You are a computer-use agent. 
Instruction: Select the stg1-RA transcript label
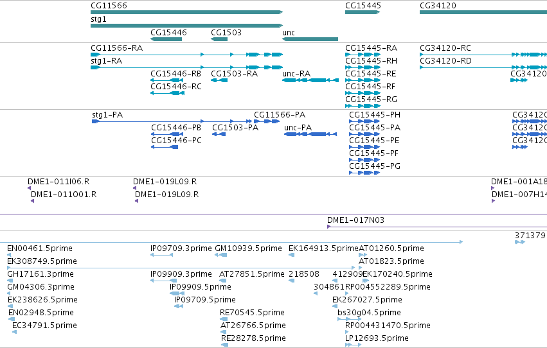[107, 60]
